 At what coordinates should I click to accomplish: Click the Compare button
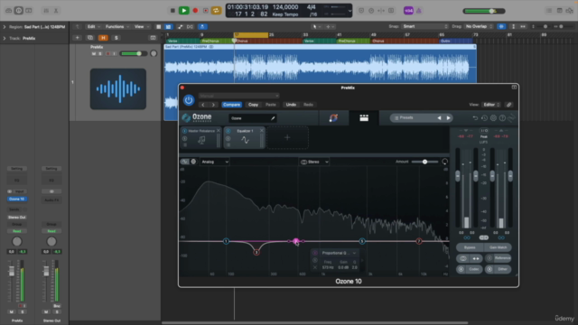[x=231, y=105]
